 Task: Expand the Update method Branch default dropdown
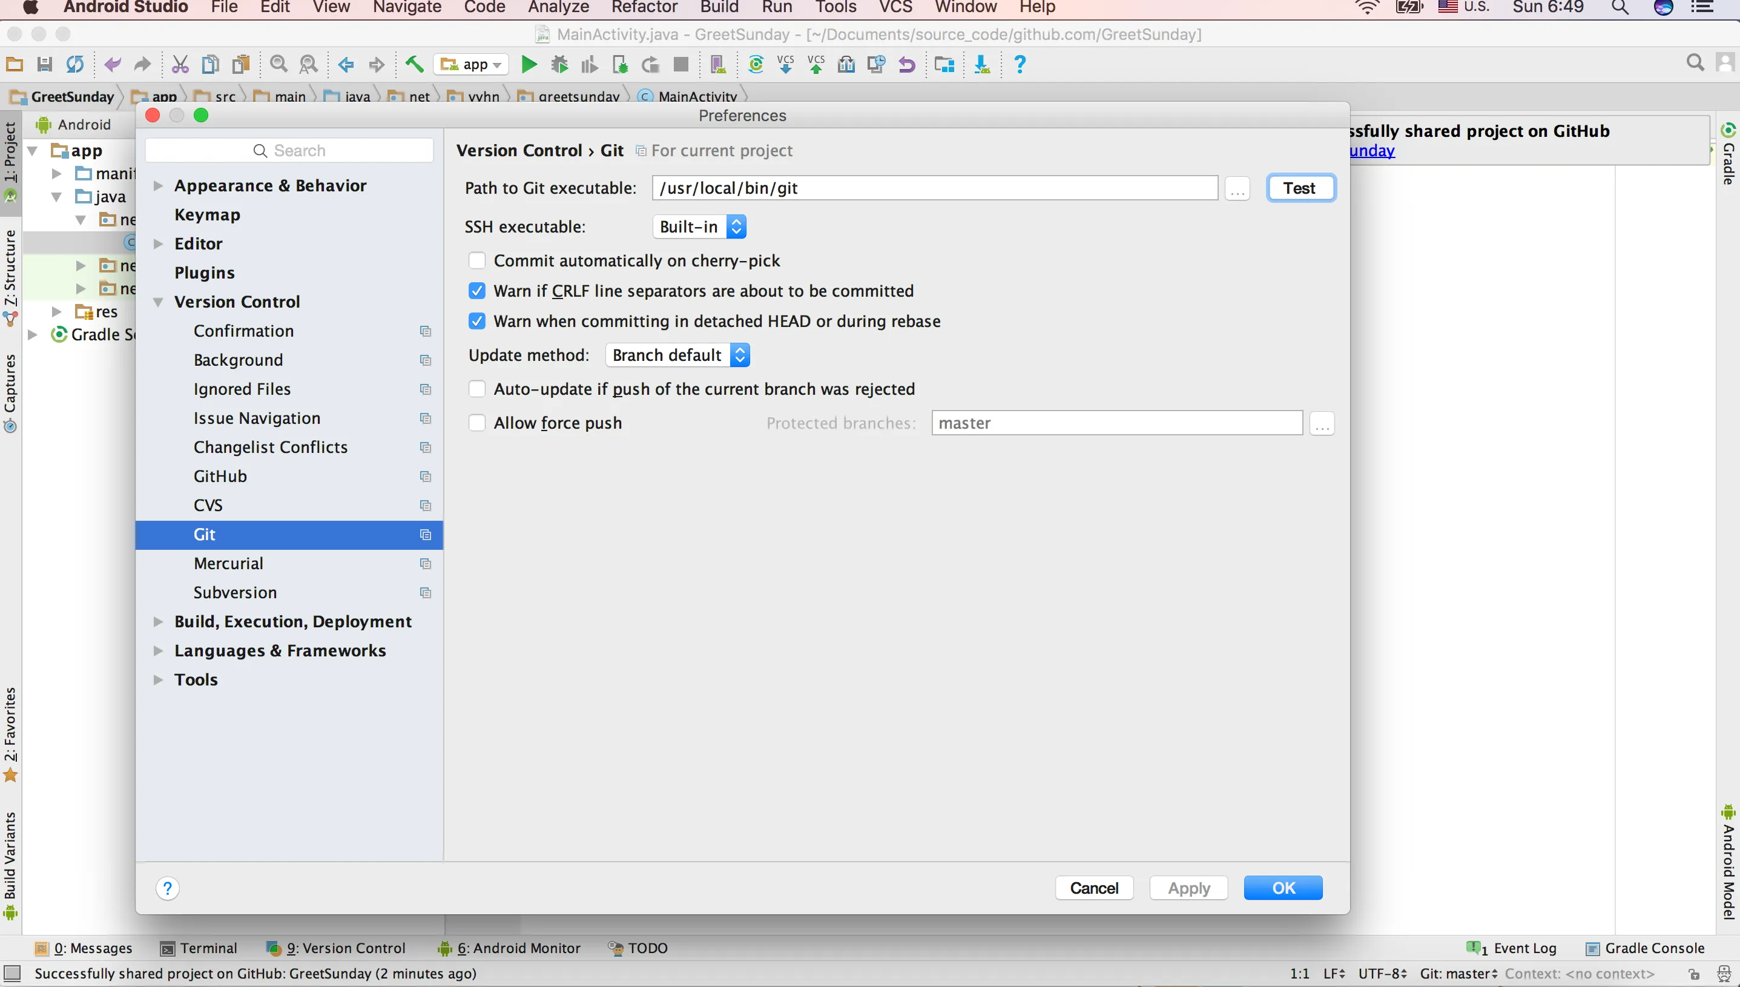coord(740,355)
